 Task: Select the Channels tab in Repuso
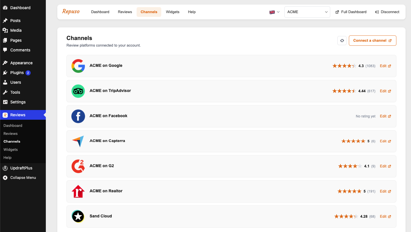click(x=149, y=12)
